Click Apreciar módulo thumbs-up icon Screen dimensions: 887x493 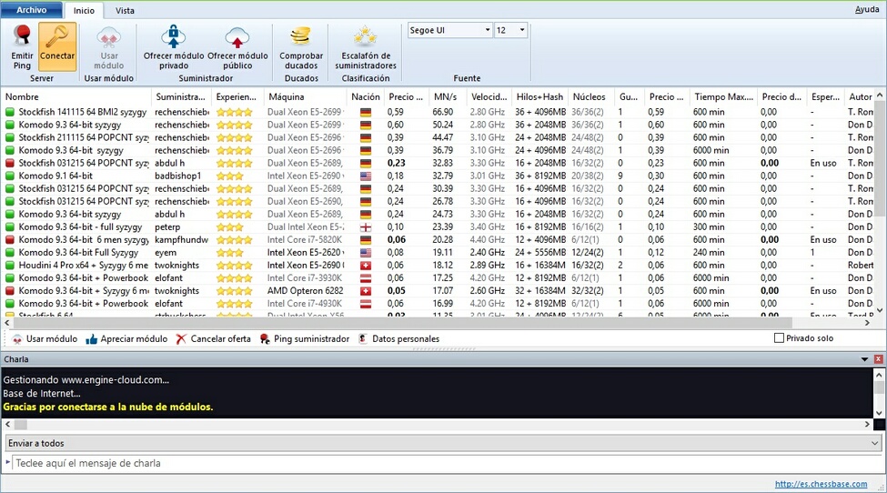(x=92, y=339)
